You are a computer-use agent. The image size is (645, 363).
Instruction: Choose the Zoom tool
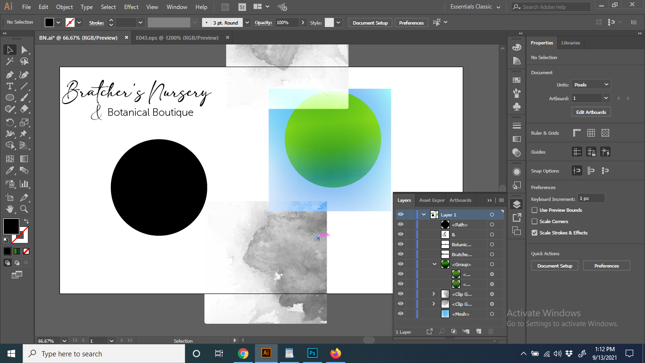(24, 209)
